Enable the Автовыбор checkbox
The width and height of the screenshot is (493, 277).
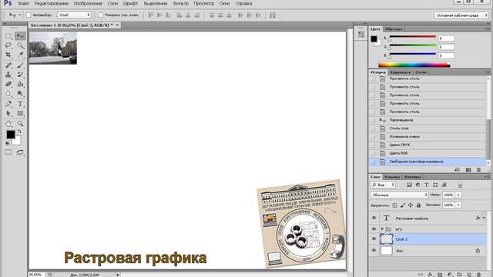pos(29,15)
